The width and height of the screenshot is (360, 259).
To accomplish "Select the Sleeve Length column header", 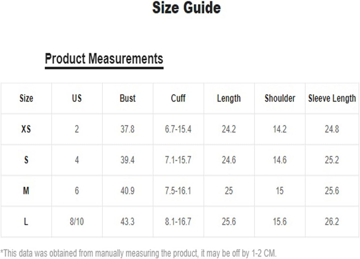I will coord(332,98).
